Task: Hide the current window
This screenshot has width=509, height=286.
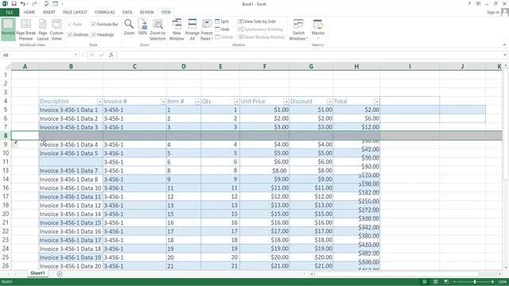Action: [222, 29]
